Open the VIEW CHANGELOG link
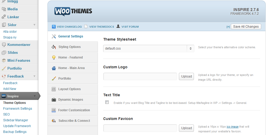 click(x=69, y=27)
